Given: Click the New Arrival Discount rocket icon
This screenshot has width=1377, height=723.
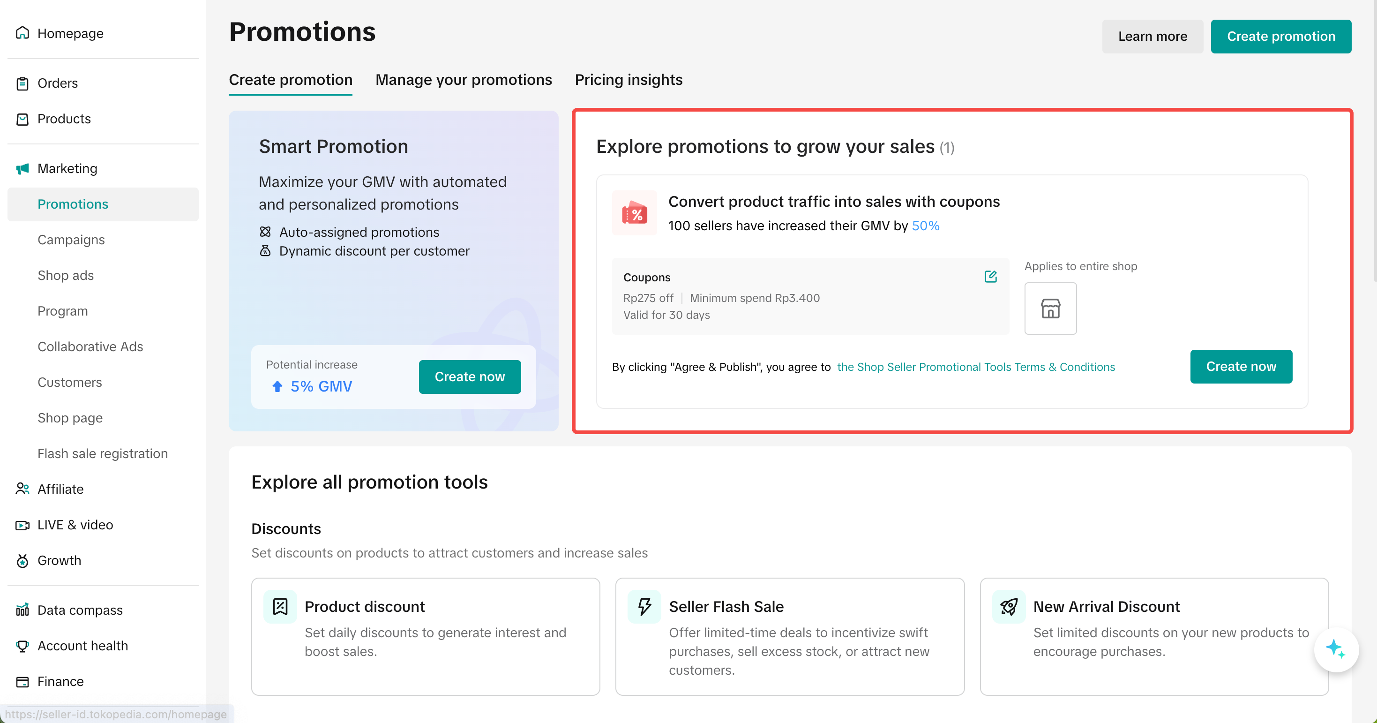Looking at the screenshot, I should coord(1008,606).
